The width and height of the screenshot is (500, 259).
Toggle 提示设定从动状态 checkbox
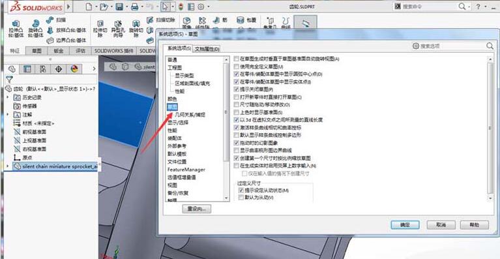[x=241, y=190]
